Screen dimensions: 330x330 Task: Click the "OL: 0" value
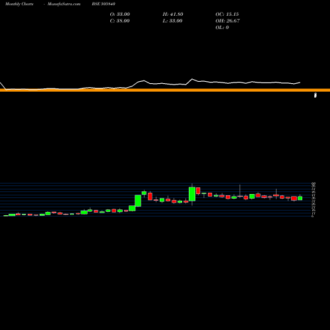point(222,28)
